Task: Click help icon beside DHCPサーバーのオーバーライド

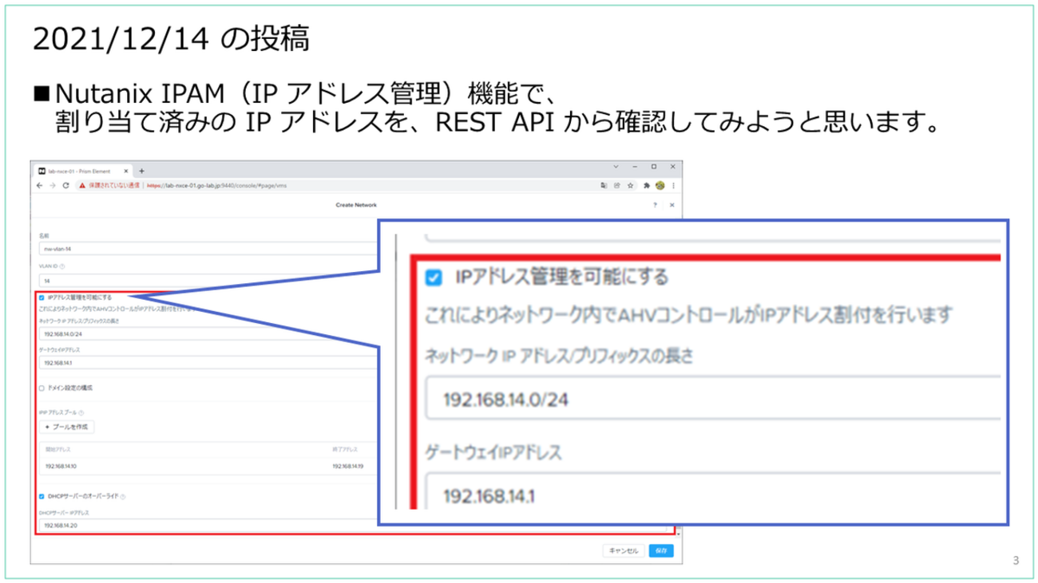Action: 123,496
